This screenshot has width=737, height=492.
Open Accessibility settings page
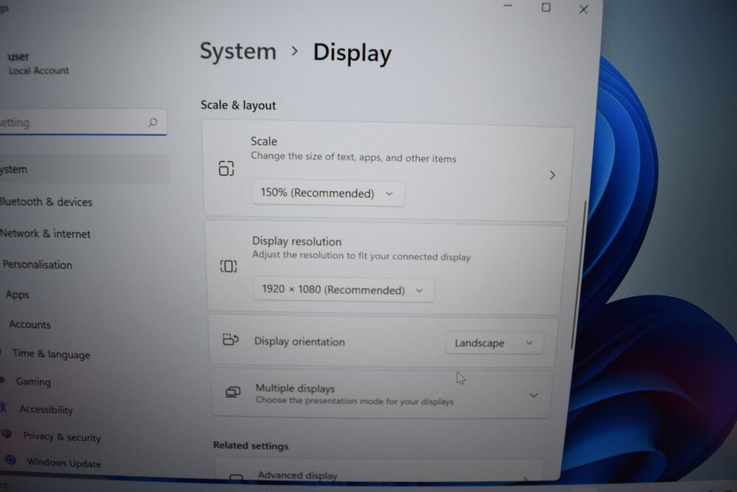coord(46,409)
